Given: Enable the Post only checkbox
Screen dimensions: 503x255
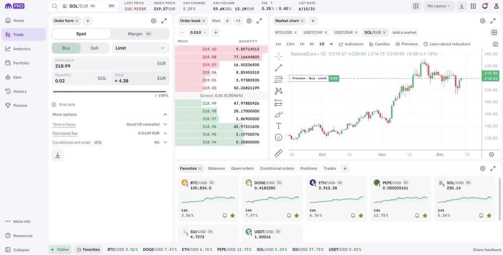Looking at the screenshot, I should pyautogui.click(x=54, y=104).
